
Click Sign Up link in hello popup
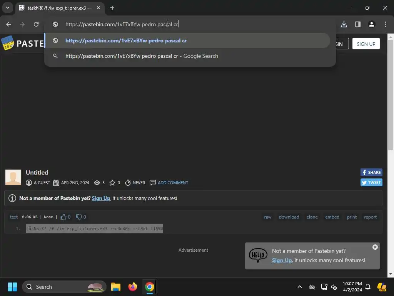(x=282, y=261)
